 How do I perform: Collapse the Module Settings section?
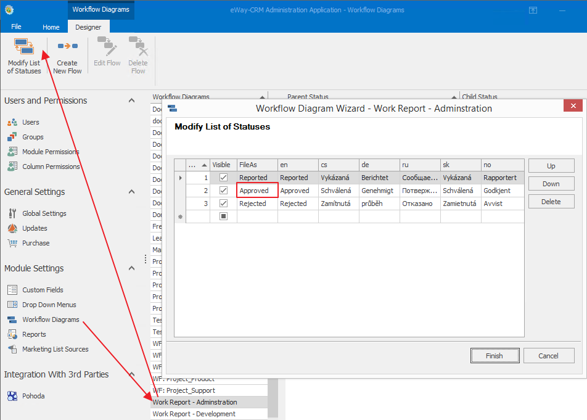[x=131, y=268]
